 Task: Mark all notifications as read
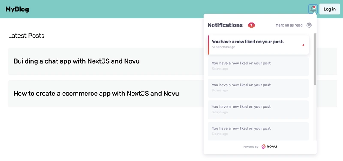point(289,25)
